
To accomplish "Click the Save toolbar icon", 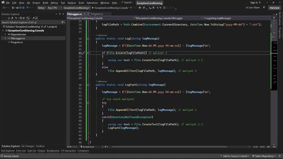I will click(20, 8).
